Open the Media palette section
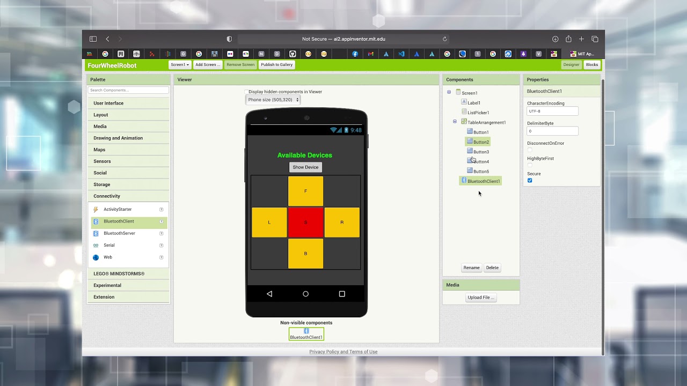The height and width of the screenshot is (386, 687). (128, 127)
